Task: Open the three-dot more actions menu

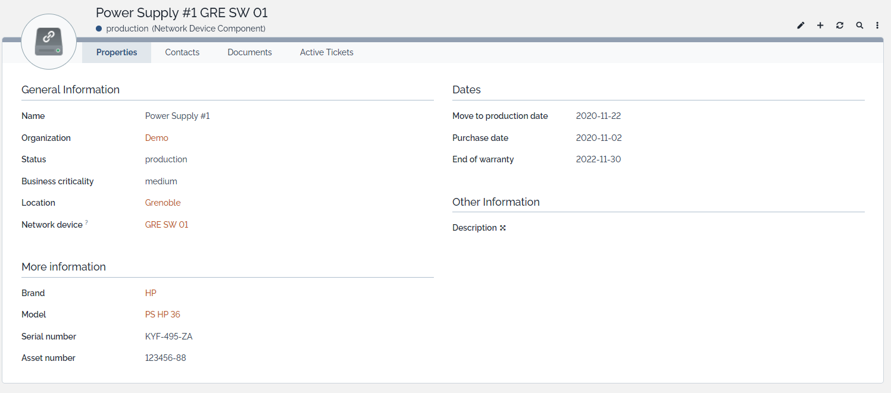Action: click(x=877, y=26)
